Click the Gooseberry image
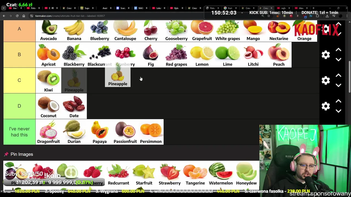351x197 pixels. tap(176, 31)
